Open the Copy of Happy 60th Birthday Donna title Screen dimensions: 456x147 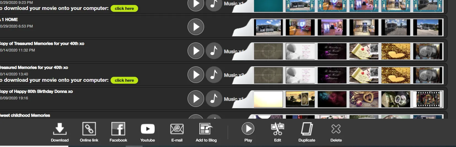[x=36, y=91]
